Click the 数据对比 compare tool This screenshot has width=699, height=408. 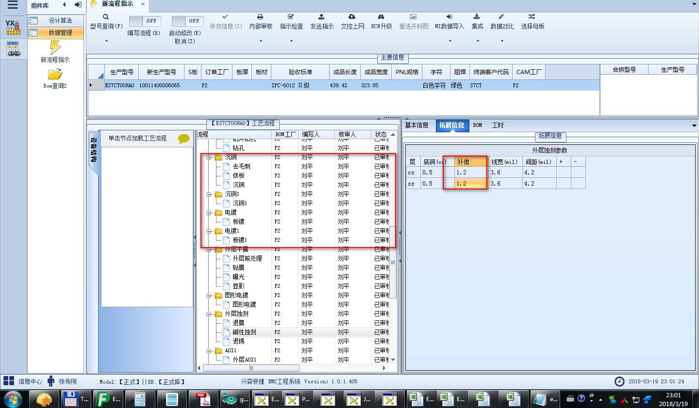[502, 22]
